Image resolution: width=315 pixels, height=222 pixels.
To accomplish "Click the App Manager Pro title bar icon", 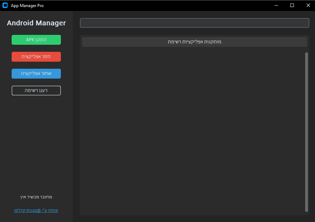I will tap(5, 5).
